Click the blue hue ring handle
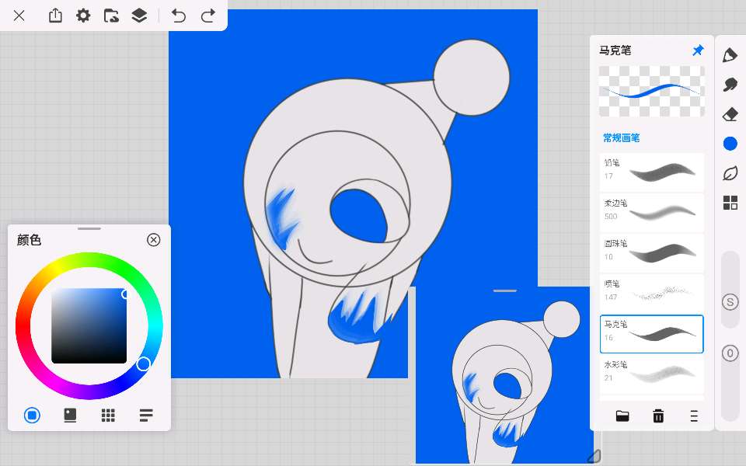The height and width of the screenshot is (466, 746). tap(143, 364)
